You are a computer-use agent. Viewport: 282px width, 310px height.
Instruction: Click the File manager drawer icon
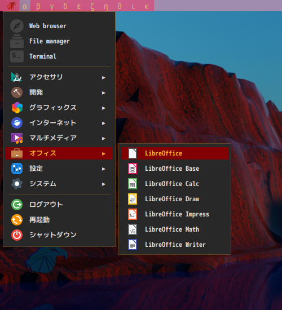(x=17, y=41)
